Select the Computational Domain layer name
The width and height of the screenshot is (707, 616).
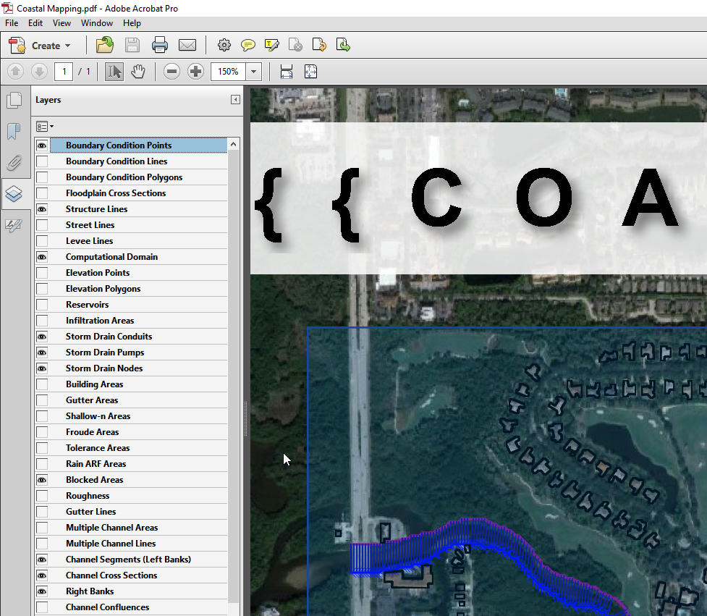coord(111,257)
